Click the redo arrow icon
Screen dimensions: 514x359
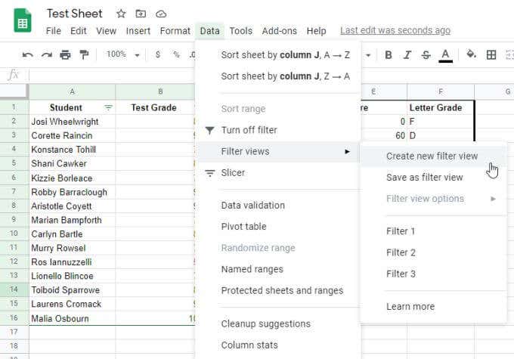tap(46, 54)
